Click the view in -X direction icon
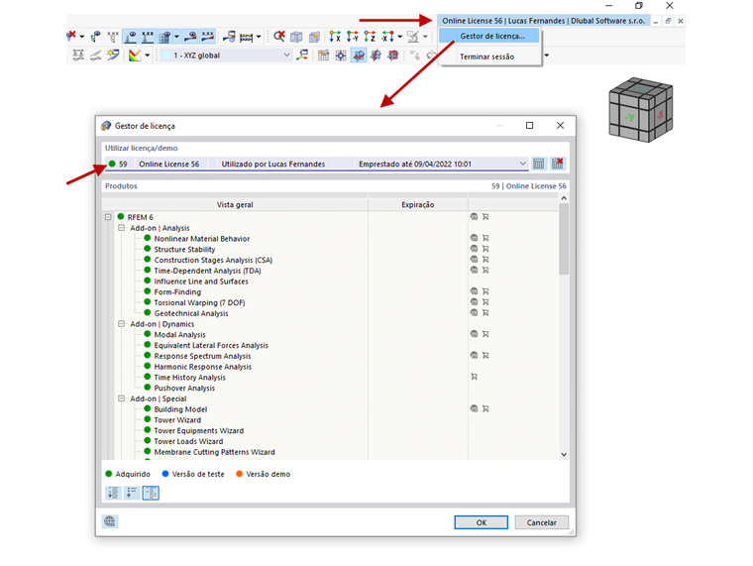Viewport: 753px width, 566px height. 387,36
